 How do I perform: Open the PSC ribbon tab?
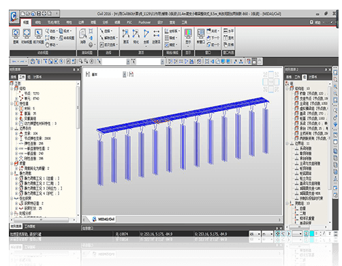[129, 23]
